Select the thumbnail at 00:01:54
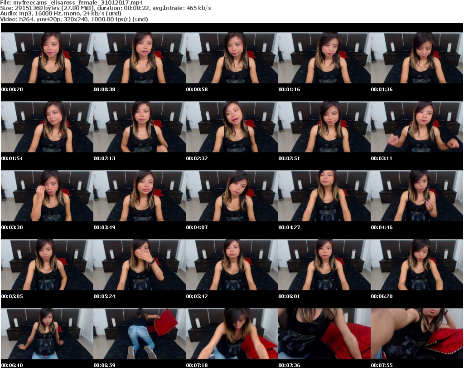Screen dimensions: 464x368 (47, 127)
